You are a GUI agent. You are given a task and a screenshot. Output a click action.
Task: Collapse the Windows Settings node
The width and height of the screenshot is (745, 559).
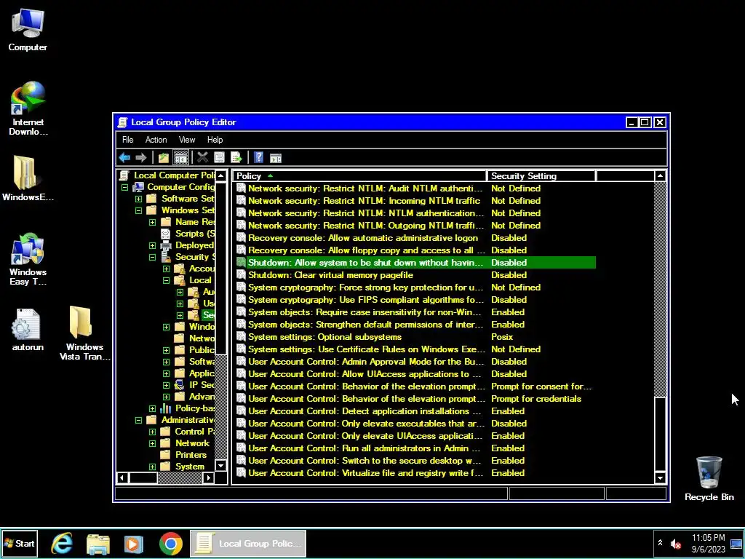pyautogui.click(x=138, y=210)
